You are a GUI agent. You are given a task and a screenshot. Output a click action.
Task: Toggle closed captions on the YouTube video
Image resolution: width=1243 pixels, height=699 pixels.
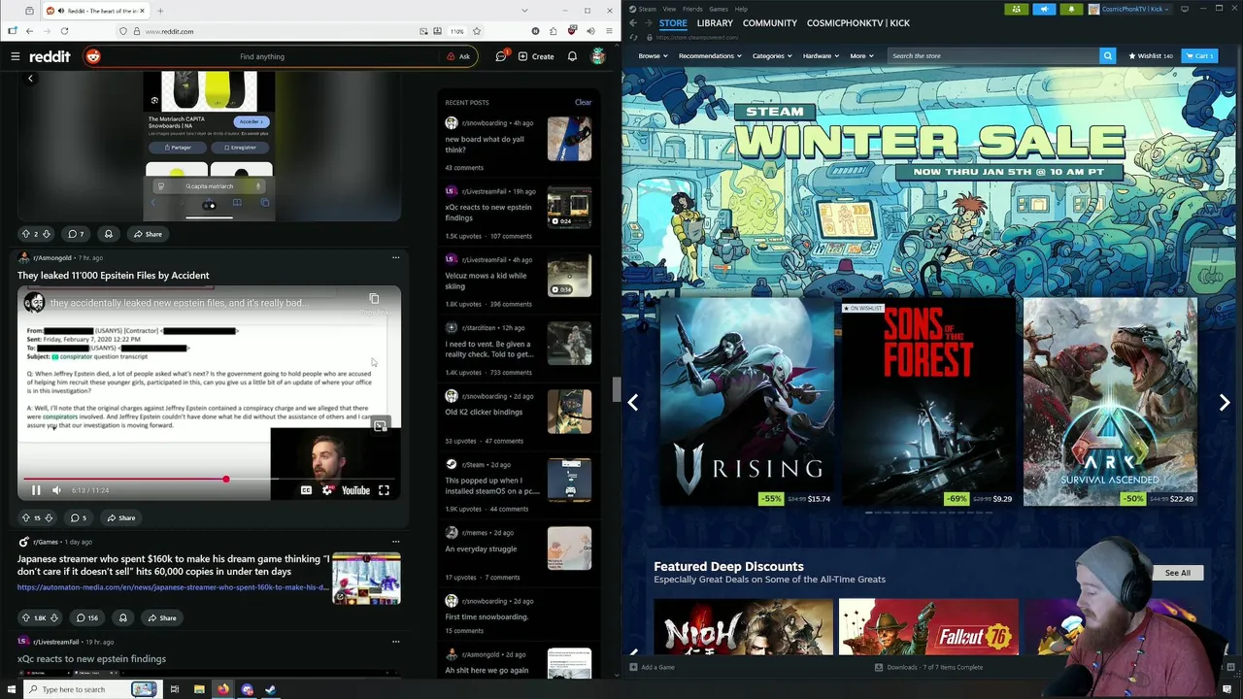(306, 490)
